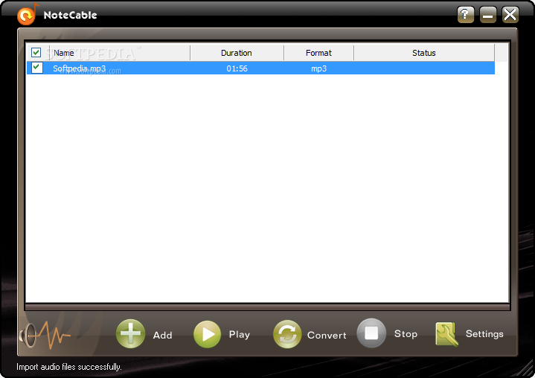Sort by the Format column header

(x=318, y=53)
